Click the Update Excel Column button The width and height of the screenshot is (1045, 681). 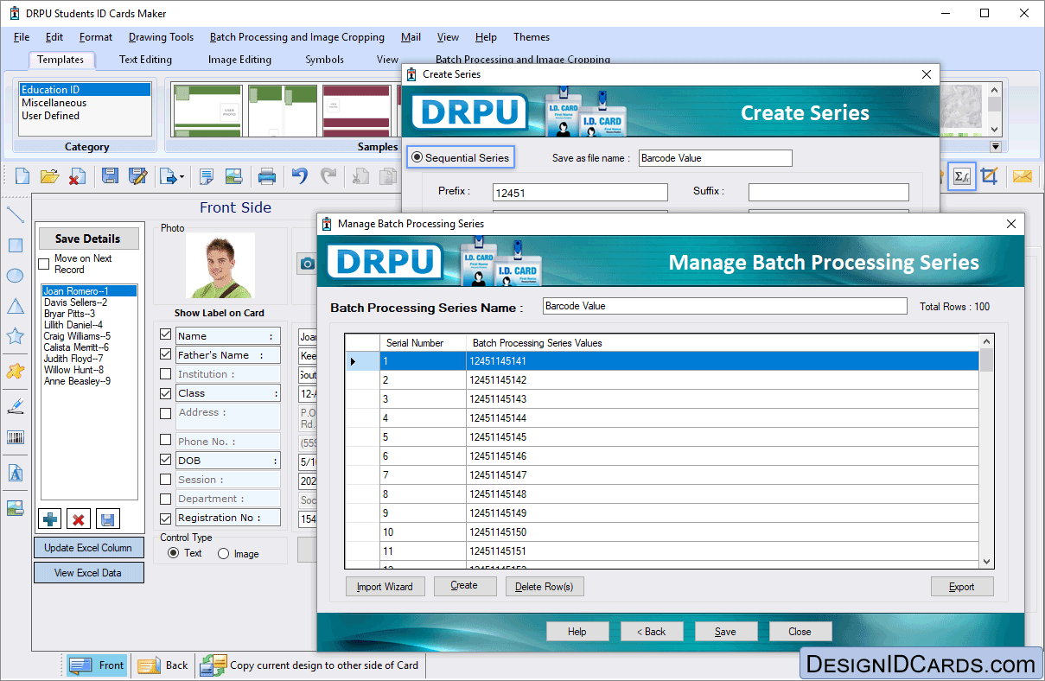pos(88,548)
